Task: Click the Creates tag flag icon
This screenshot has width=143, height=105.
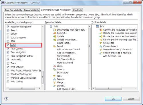Action: click(101, 43)
